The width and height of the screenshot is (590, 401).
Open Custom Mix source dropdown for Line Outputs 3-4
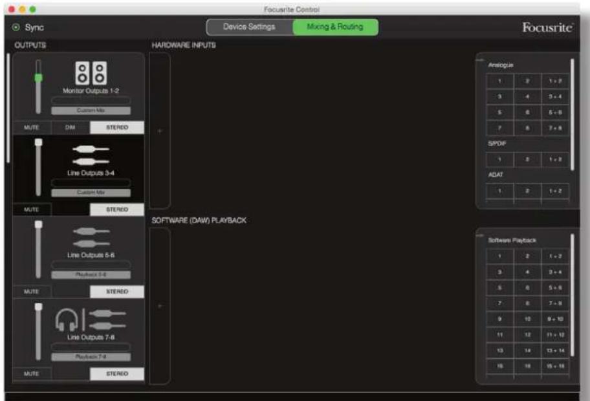(91, 193)
